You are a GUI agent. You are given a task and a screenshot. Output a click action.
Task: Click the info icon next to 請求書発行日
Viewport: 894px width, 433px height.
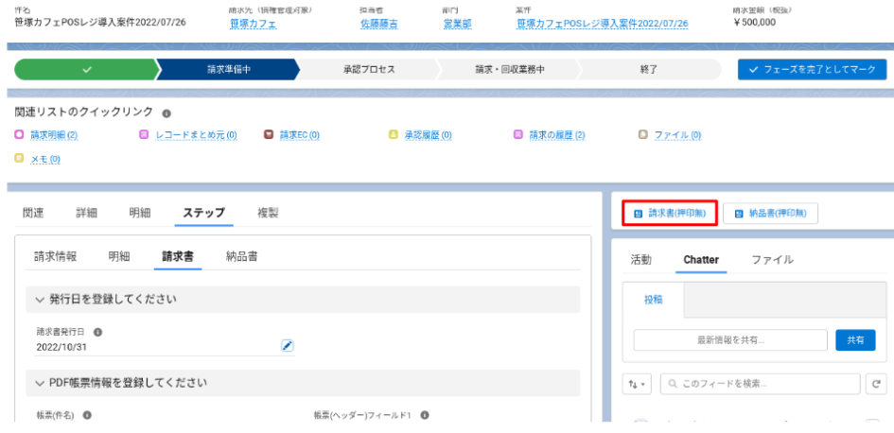(x=98, y=332)
